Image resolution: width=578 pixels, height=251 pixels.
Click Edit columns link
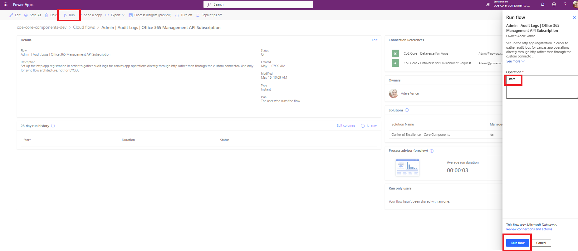pos(346,125)
